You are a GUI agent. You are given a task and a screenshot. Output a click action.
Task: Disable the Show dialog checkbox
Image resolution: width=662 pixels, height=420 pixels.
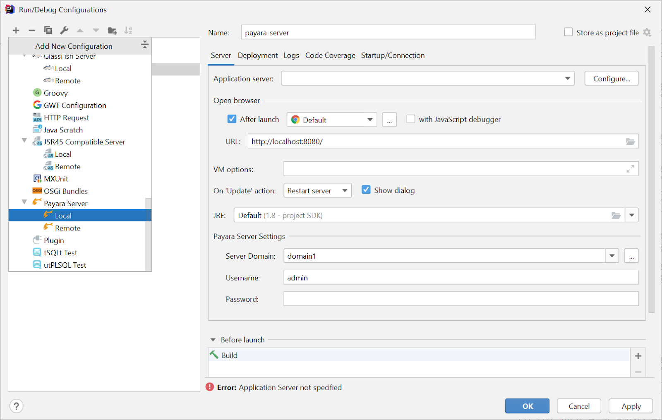tap(366, 190)
